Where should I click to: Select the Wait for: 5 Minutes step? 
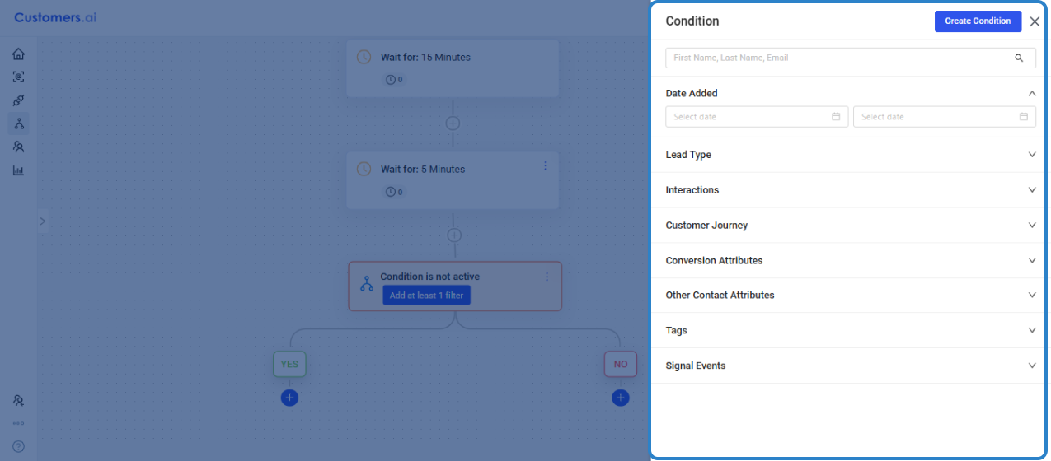(x=453, y=180)
